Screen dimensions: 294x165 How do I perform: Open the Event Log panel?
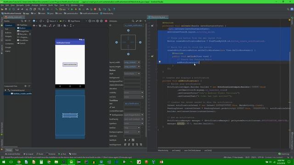[284, 154]
